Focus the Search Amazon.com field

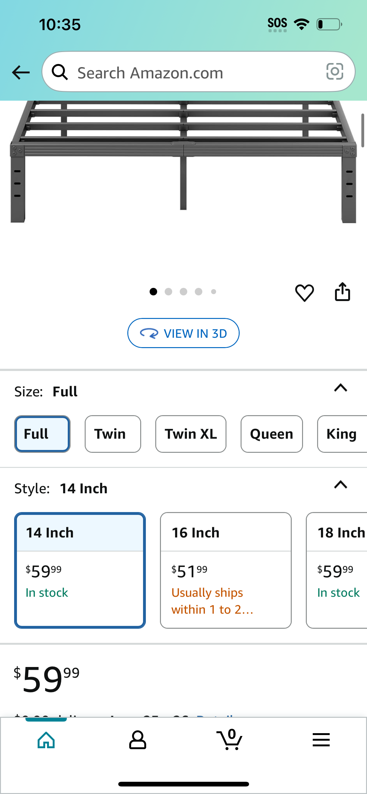tap(199, 72)
